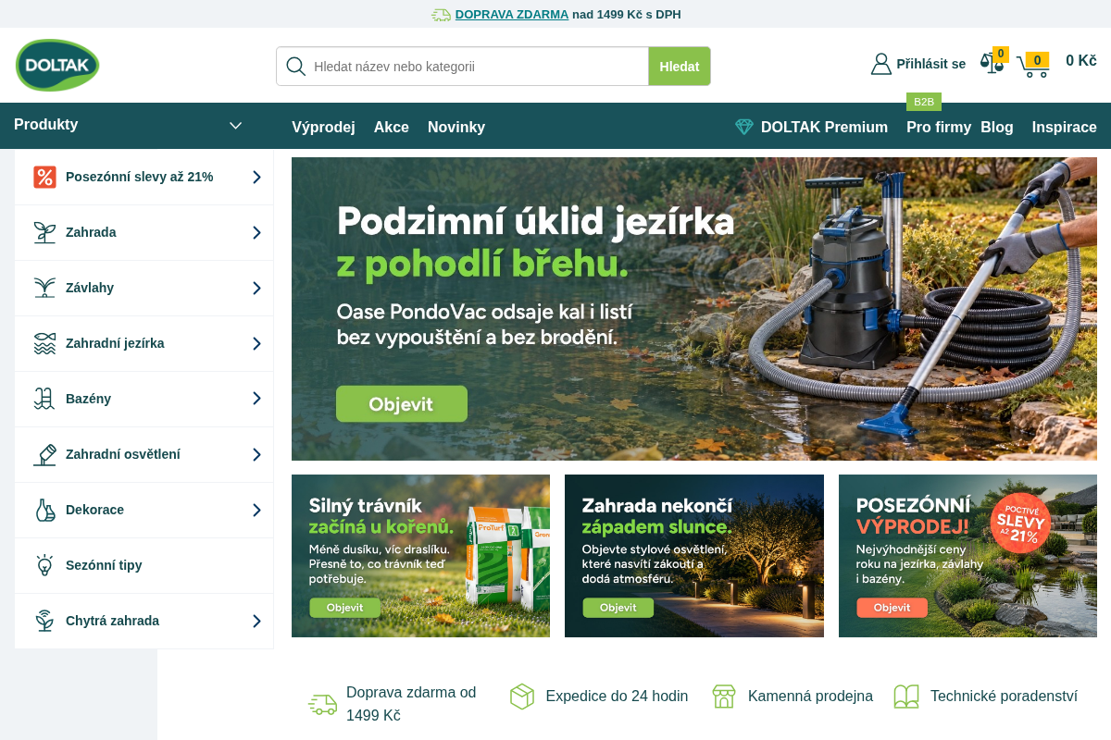Expand Posezónní slevy až 21% arrow
Screen dimensions: 1111x740
pyautogui.click(x=256, y=177)
